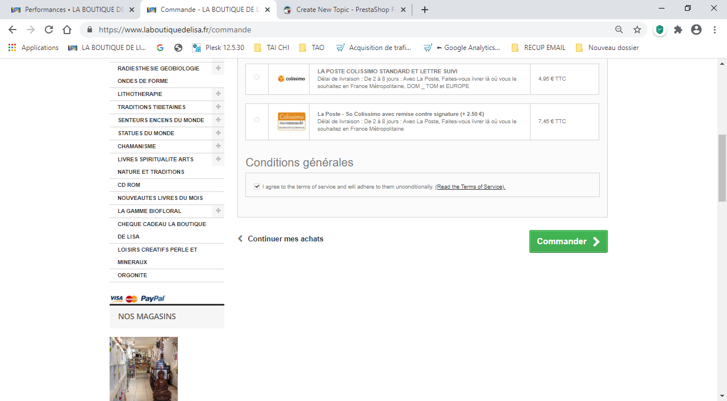
Task: Bookmark this page with the star icon
Action: pyautogui.click(x=637, y=30)
